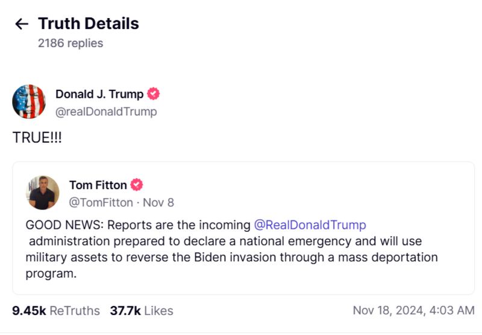The image size is (482, 335).
Task: Open the Donald J. Trump display name
Action: (x=99, y=94)
